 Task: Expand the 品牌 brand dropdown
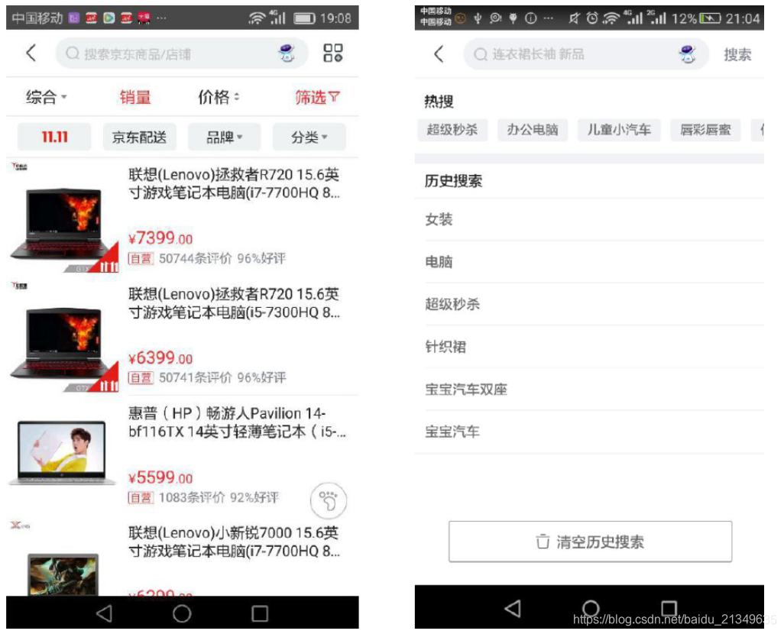[x=224, y=137]
